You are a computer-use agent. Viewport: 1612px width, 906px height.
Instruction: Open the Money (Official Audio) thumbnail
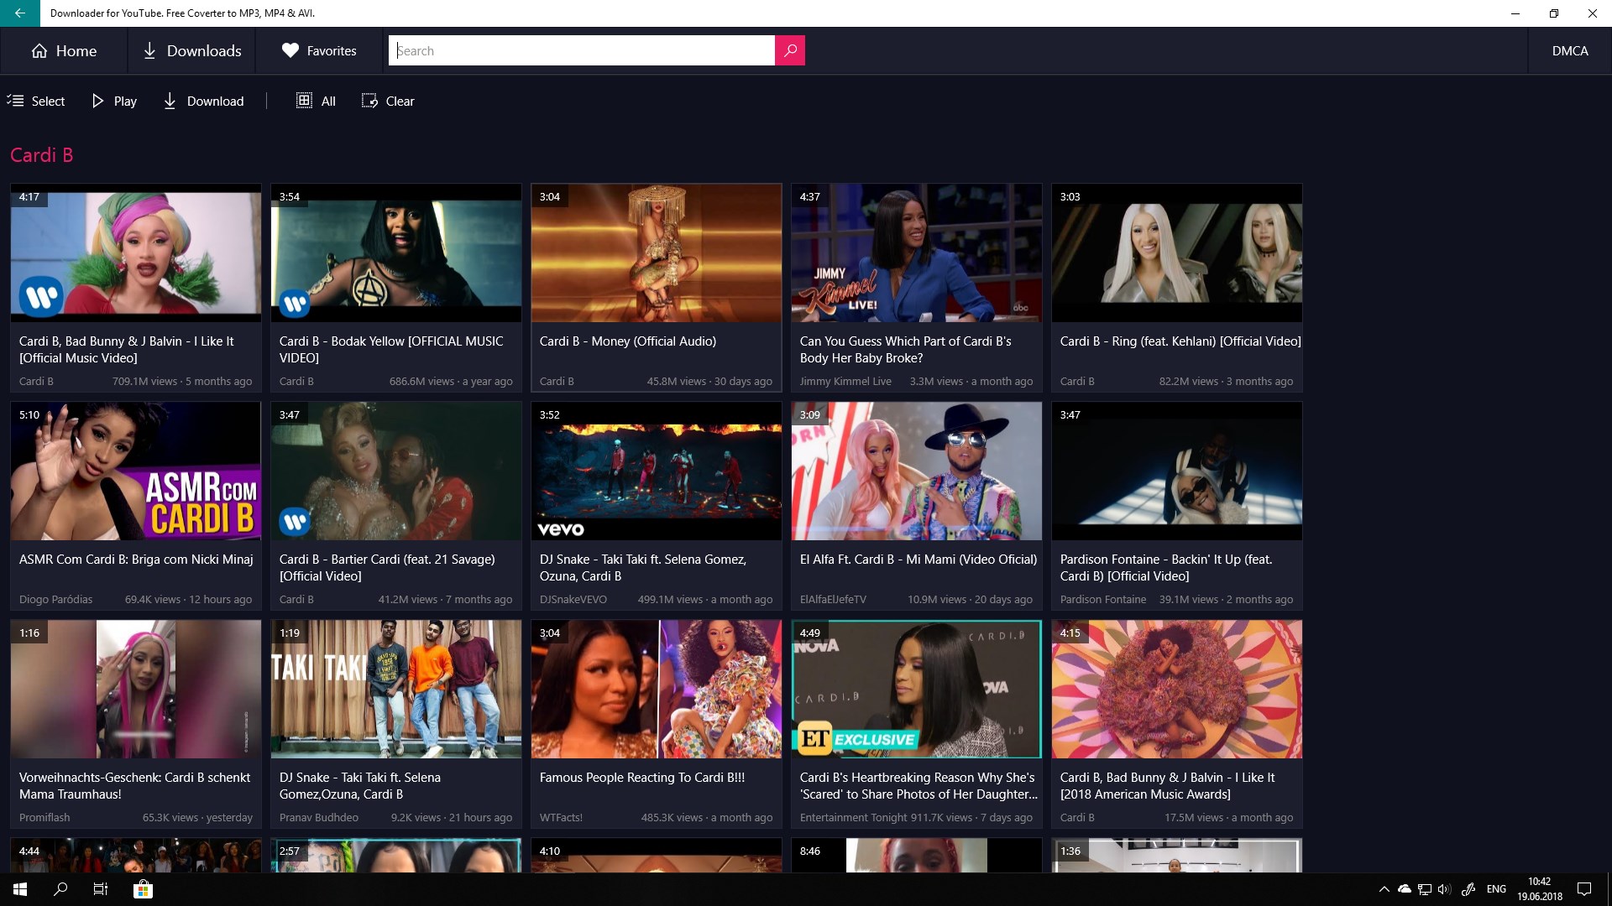657,253
